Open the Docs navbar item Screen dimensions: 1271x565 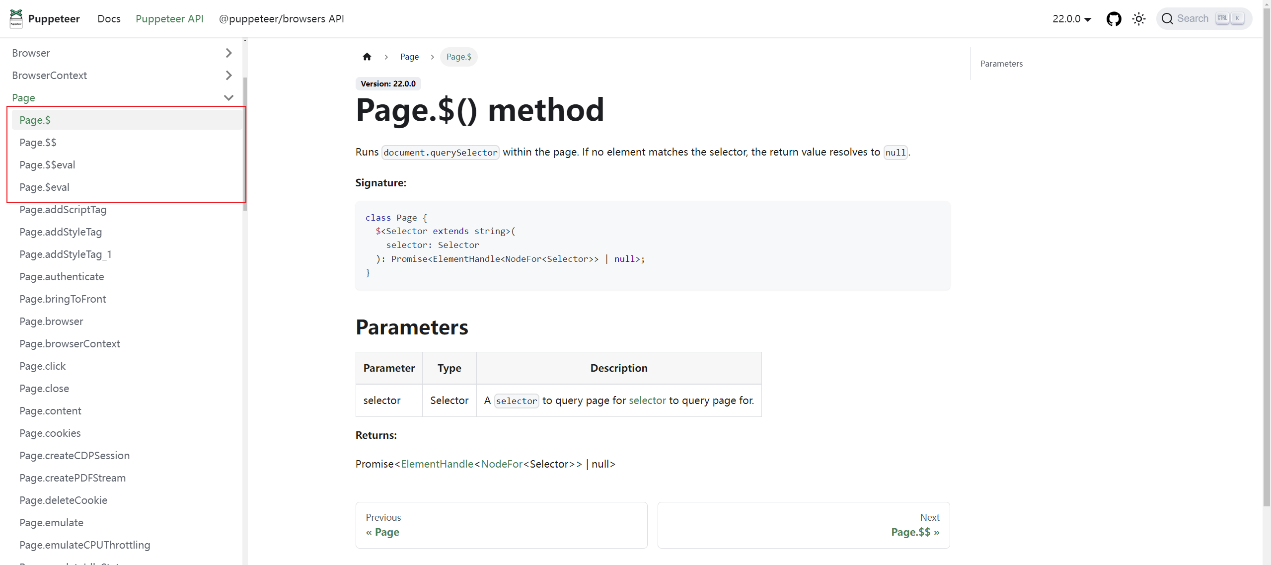pos(109,19)
